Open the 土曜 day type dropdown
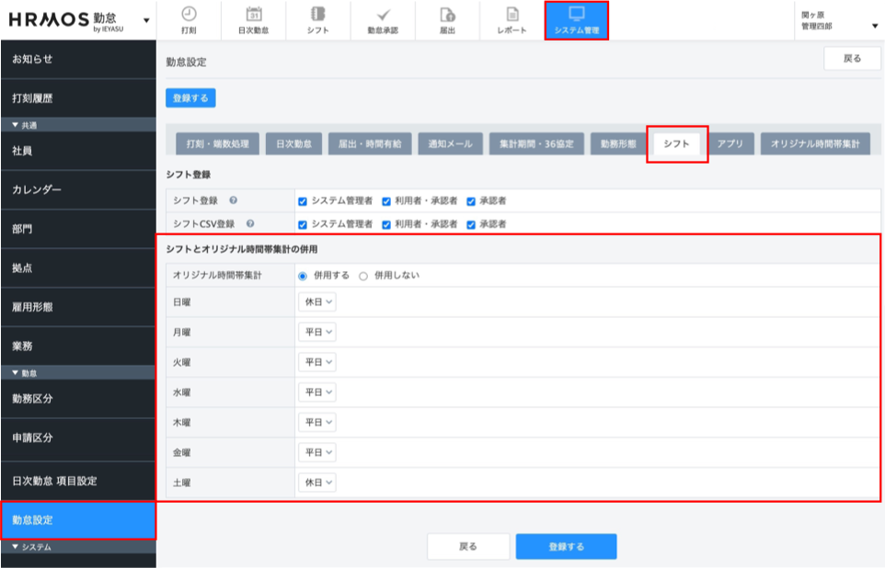This screenshot has height=568, width=885. coord(317,483)
